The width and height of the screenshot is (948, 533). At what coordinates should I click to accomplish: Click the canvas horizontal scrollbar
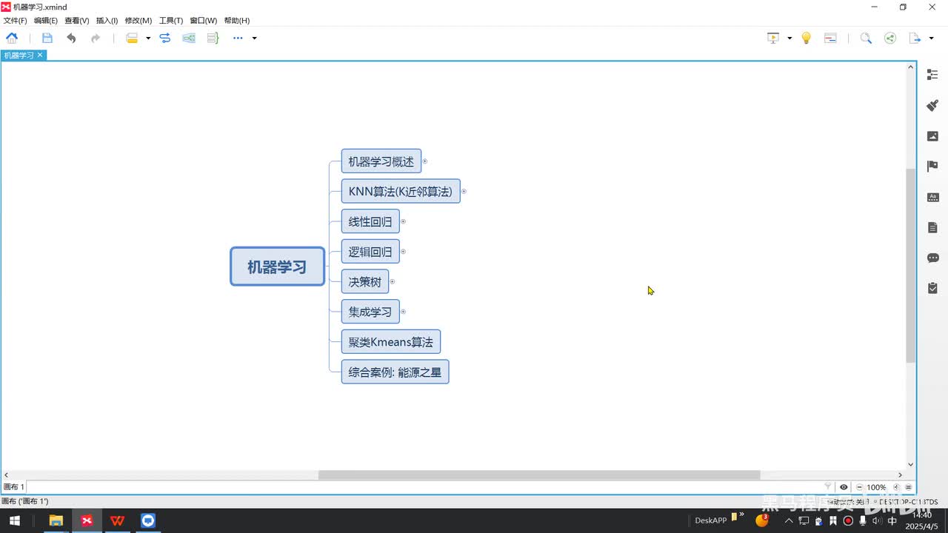[x=539, y=475]
